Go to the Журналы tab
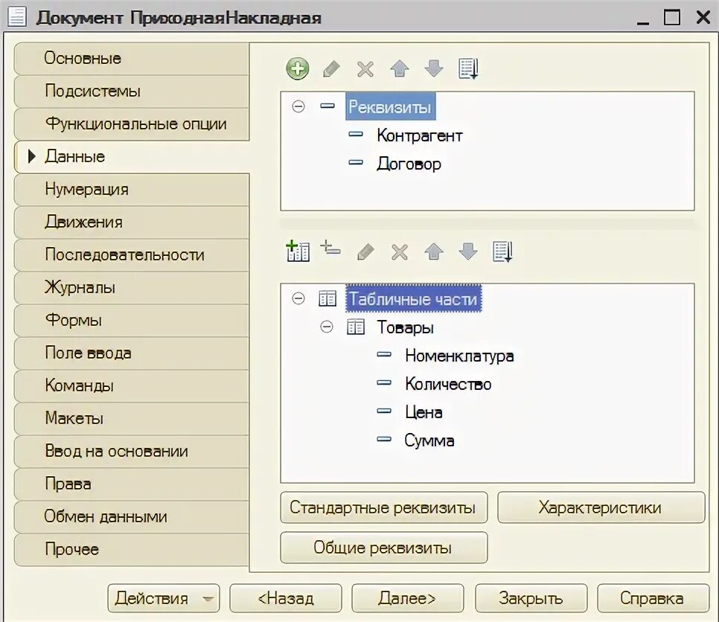This screenshot has height=622, width=719. (x=132, y=288)
